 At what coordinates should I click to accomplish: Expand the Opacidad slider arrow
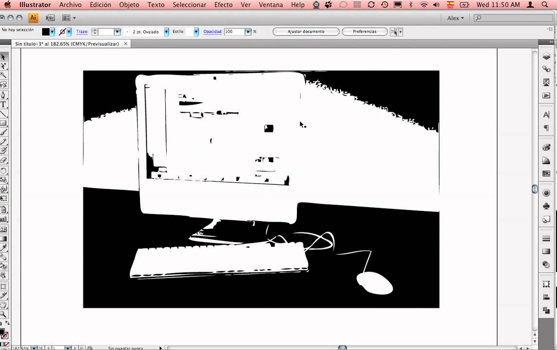tap(248, 32)
